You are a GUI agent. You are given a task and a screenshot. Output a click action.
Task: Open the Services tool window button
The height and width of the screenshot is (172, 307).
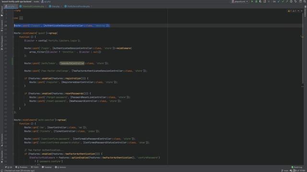click(60, 167)
